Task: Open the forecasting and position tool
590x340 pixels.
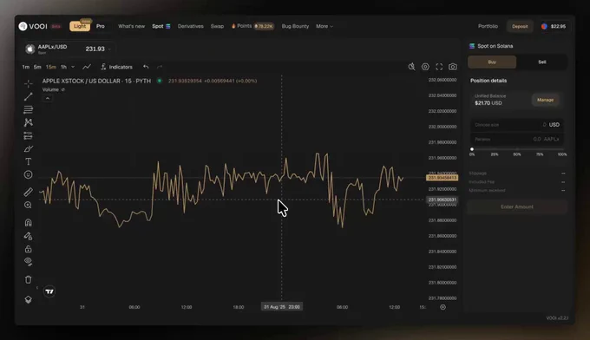Action: (x=29, y=135)
